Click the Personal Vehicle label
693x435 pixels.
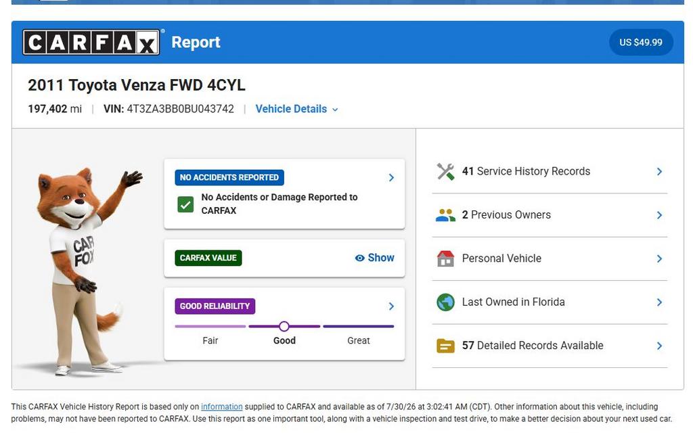click(501, 259)
